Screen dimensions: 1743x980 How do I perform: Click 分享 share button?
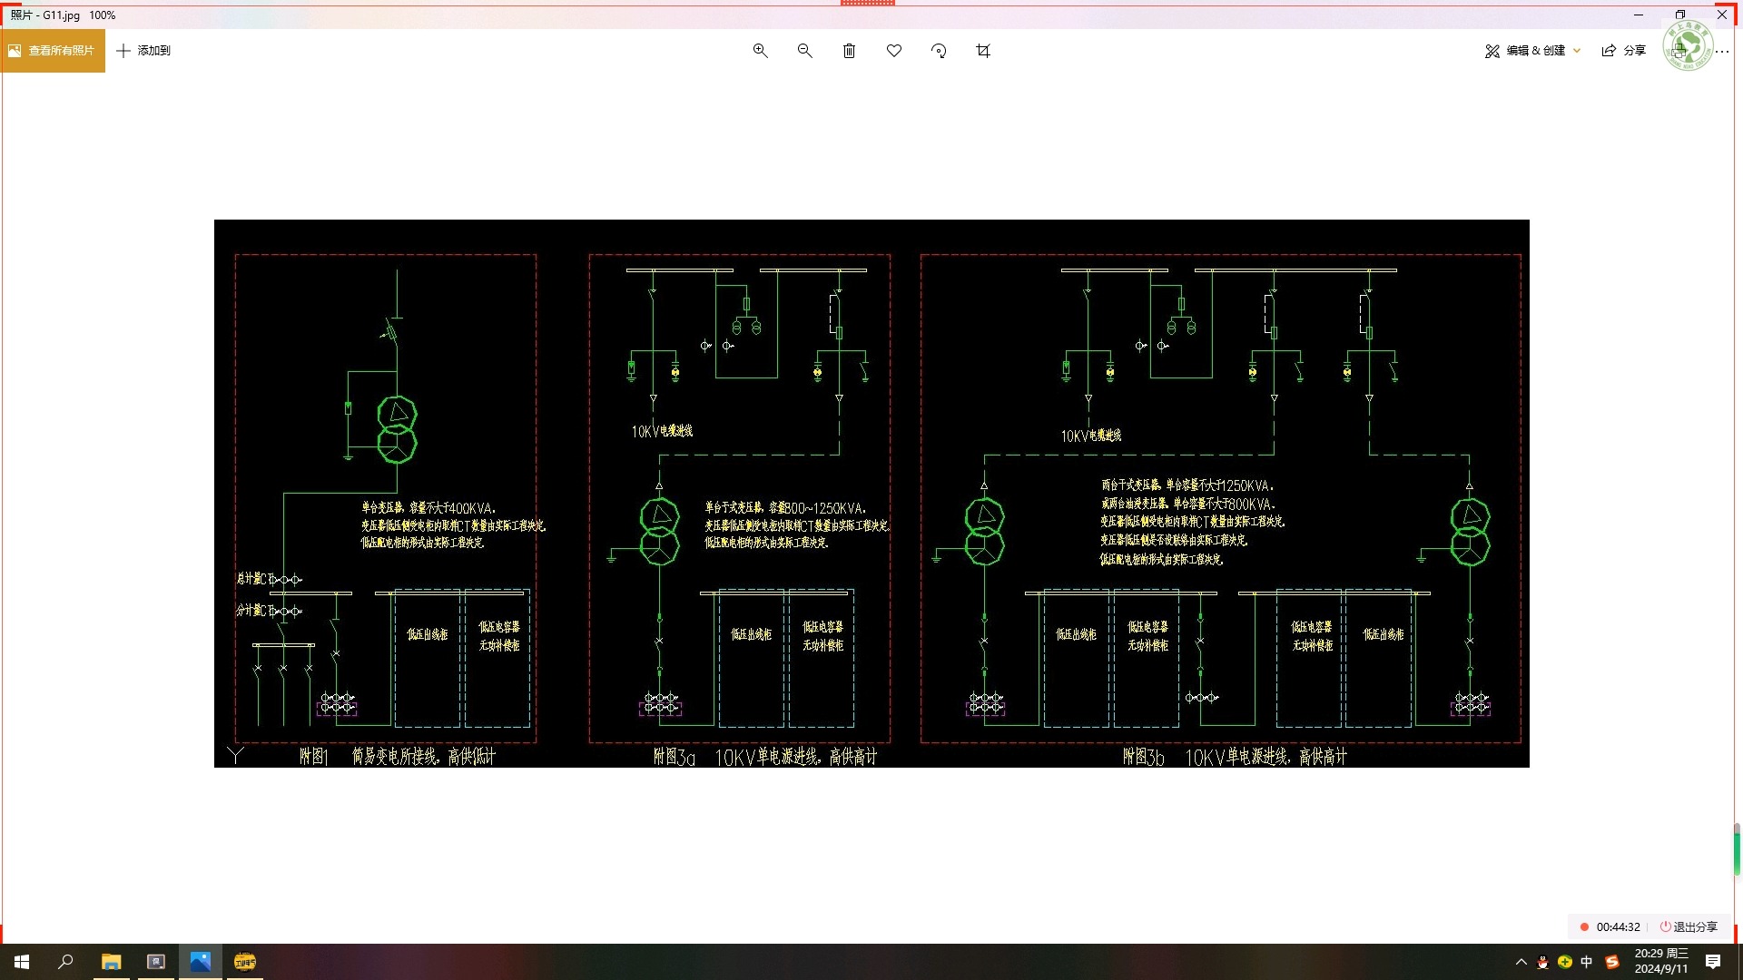click(x=1623, y=51)
